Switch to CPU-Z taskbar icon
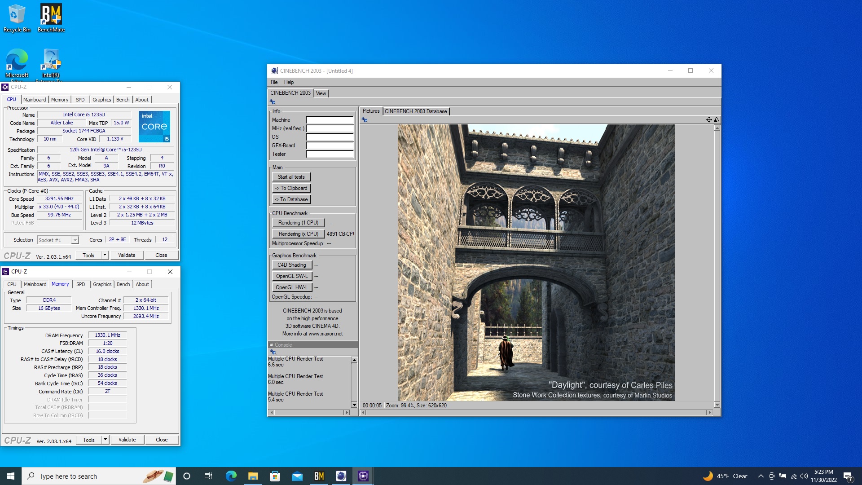Viewport: 862px width, 485px height. (363, 476)
